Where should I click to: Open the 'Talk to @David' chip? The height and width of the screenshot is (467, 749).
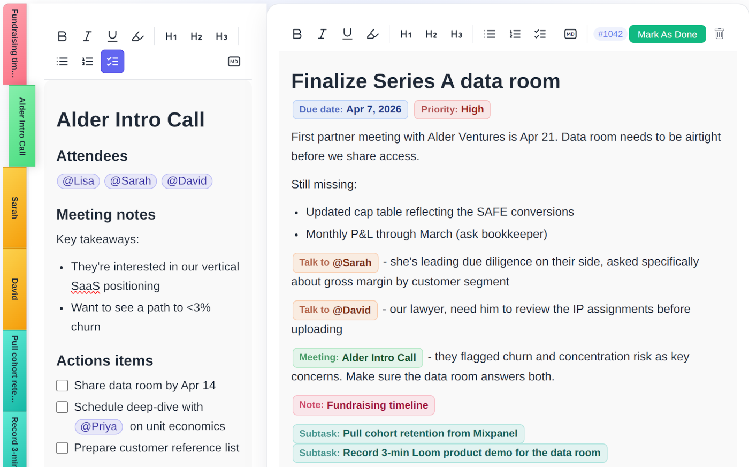click(335, 310)
